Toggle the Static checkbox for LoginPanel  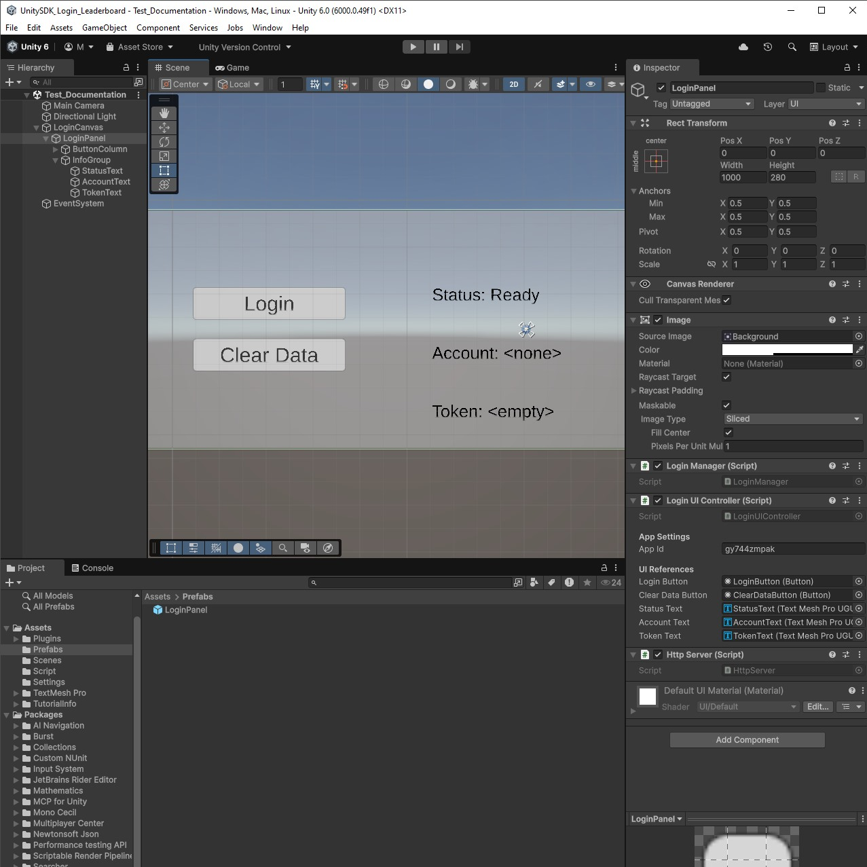pyautogui.click(x=821, y=88)
